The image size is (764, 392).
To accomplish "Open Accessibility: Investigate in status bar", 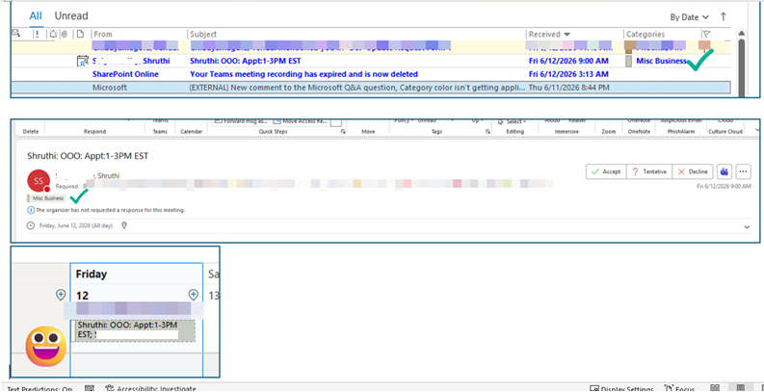I will coord(150,388).
